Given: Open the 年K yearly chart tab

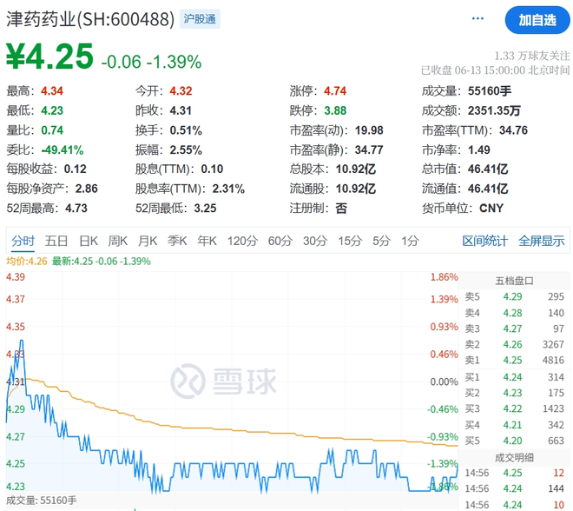Looking at the screenshot, I should [207, 241].
